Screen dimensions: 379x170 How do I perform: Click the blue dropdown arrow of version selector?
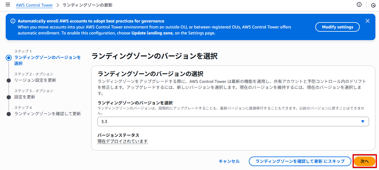click(362, 122)
